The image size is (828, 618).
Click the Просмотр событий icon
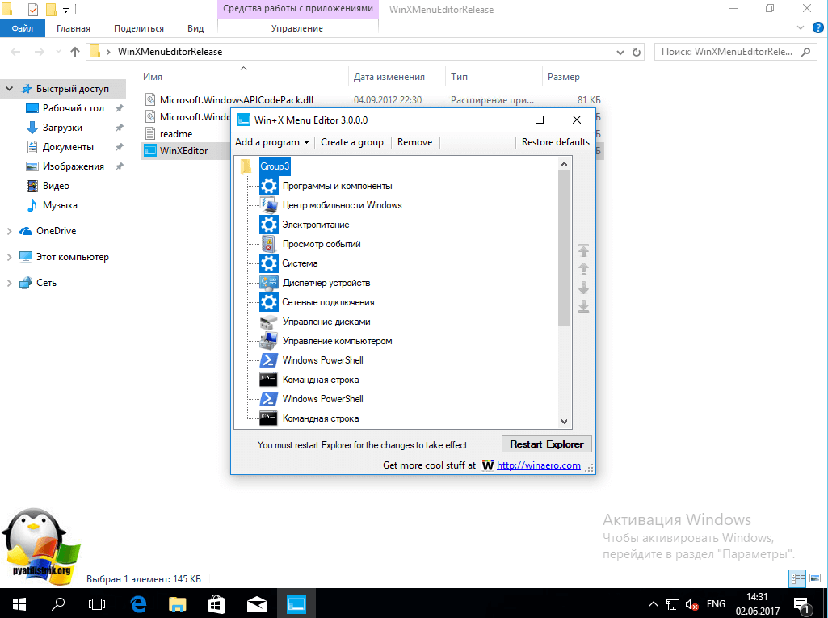(x=268, y=244)
